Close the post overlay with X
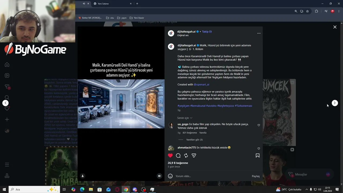 click(335, 27)
